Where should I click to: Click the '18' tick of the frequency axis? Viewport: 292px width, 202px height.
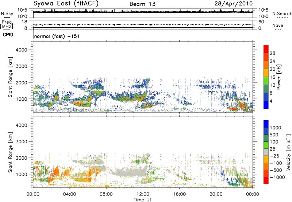[x=24, y=22]
